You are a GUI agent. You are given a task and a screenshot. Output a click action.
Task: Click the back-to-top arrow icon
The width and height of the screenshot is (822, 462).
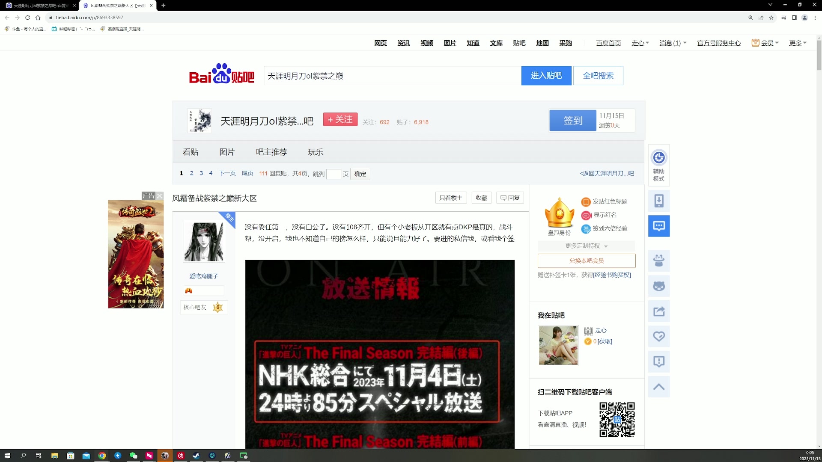coord(659,387)
